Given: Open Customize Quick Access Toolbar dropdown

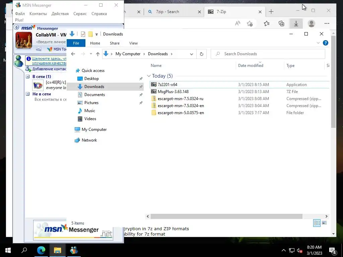Looking at the screenshot, I should click(x=96, y=34).
